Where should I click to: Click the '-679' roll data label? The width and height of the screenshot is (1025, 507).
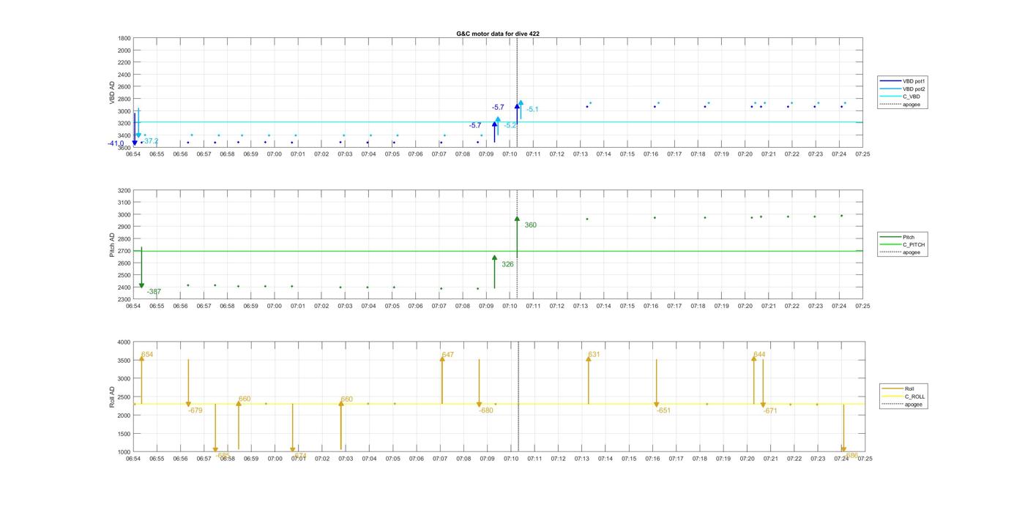point(195,410)
